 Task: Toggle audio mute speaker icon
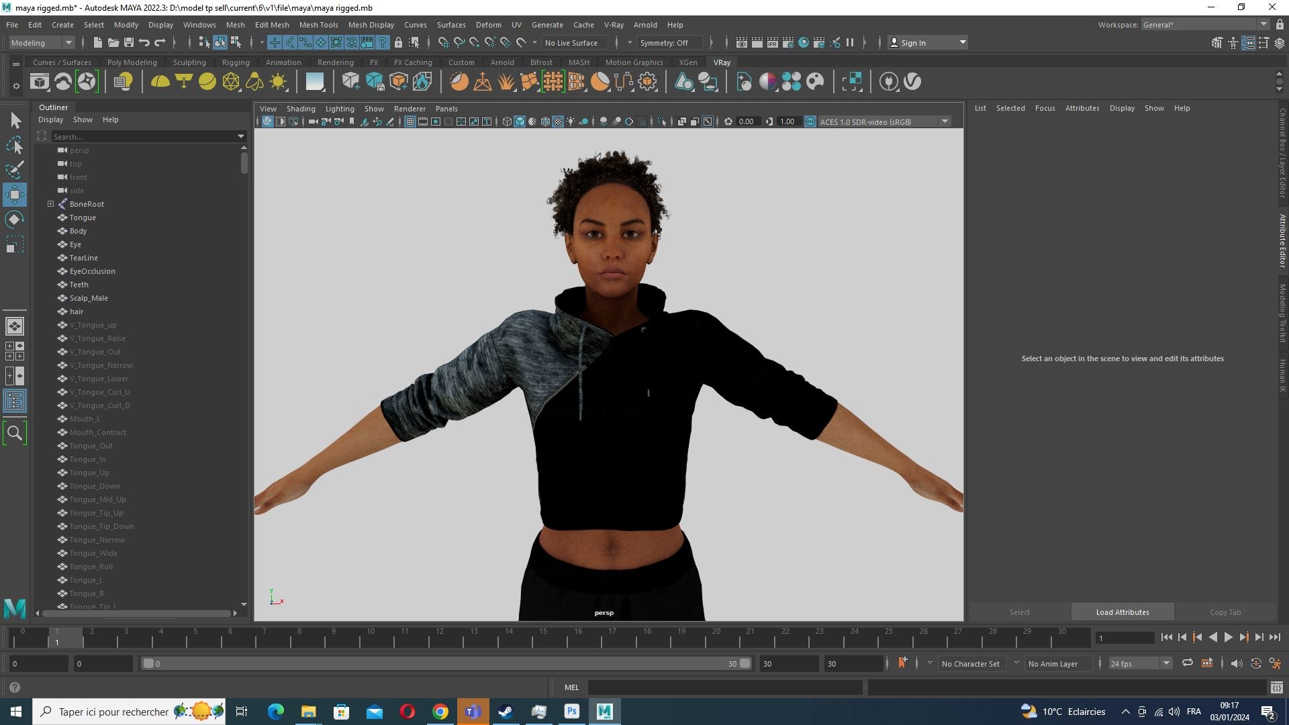tap(1237, 663)
